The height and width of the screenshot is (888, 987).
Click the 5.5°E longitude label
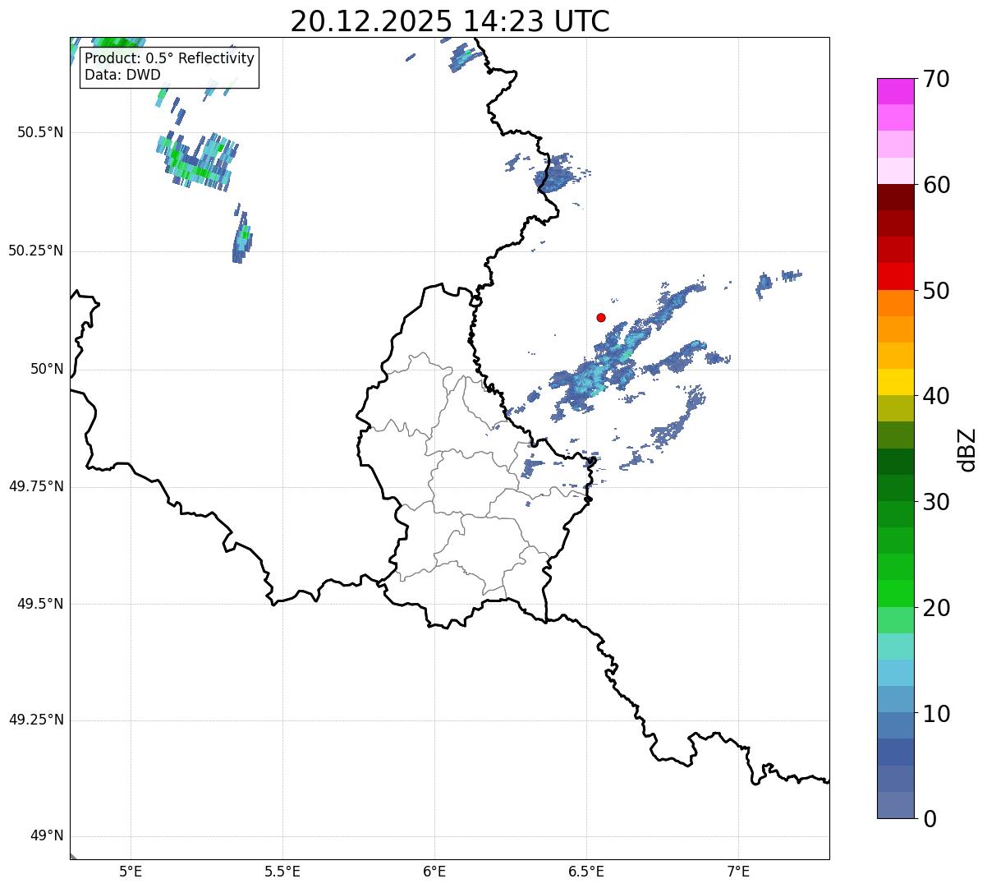(282, 872)
